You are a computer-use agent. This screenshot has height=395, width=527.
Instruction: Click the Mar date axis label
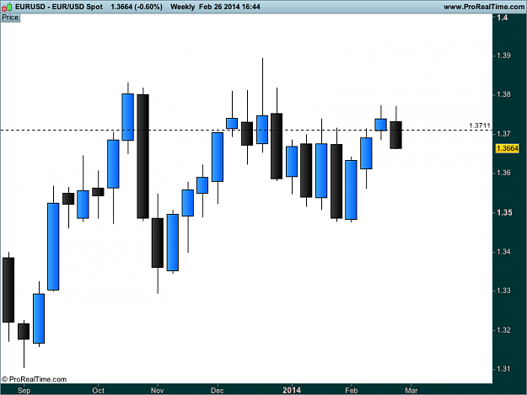411,390
